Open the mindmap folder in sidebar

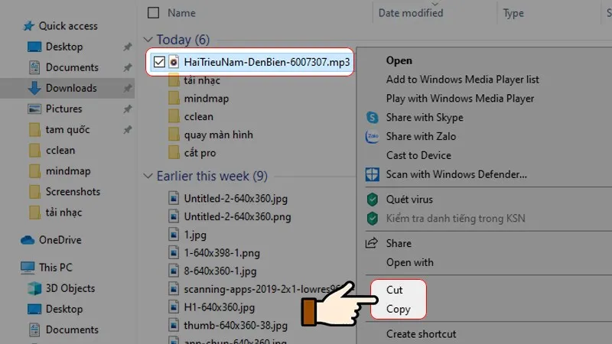pos(68,170)
